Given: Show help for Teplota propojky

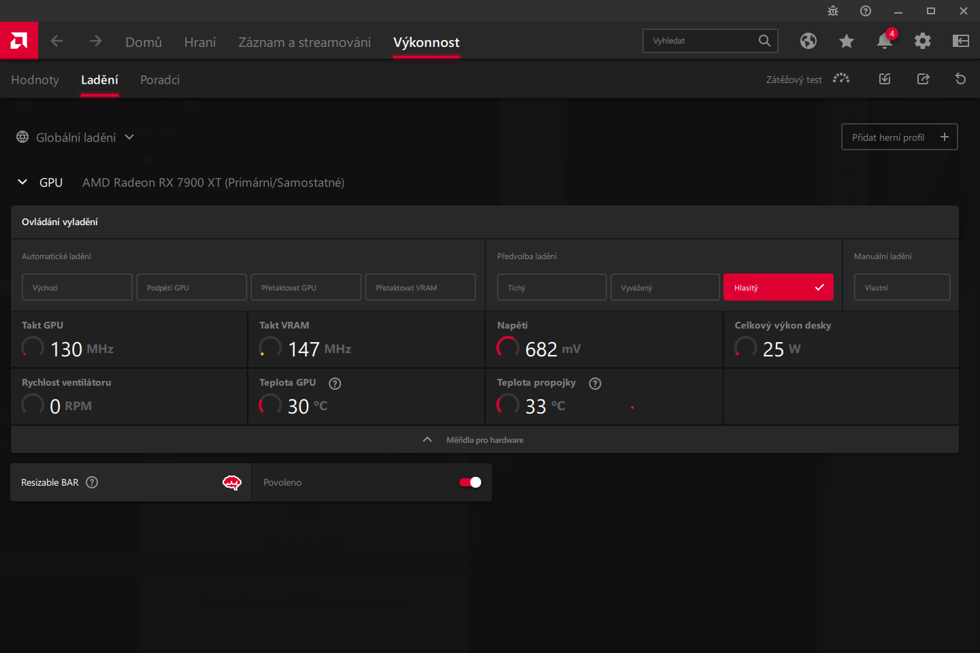Looking at the screenshot, I should click(595, 384).
